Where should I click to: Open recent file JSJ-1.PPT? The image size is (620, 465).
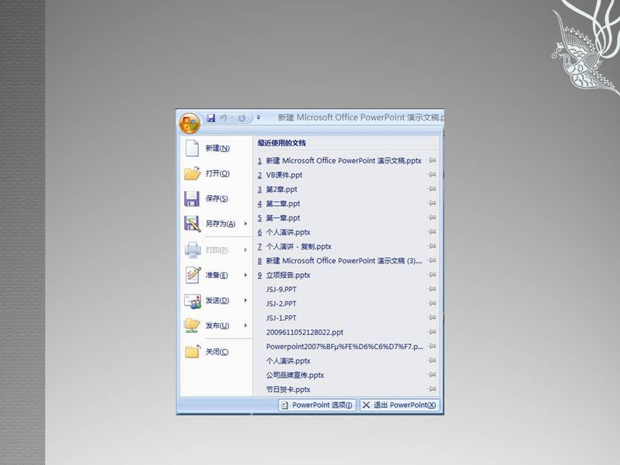[x=281, y=318]
